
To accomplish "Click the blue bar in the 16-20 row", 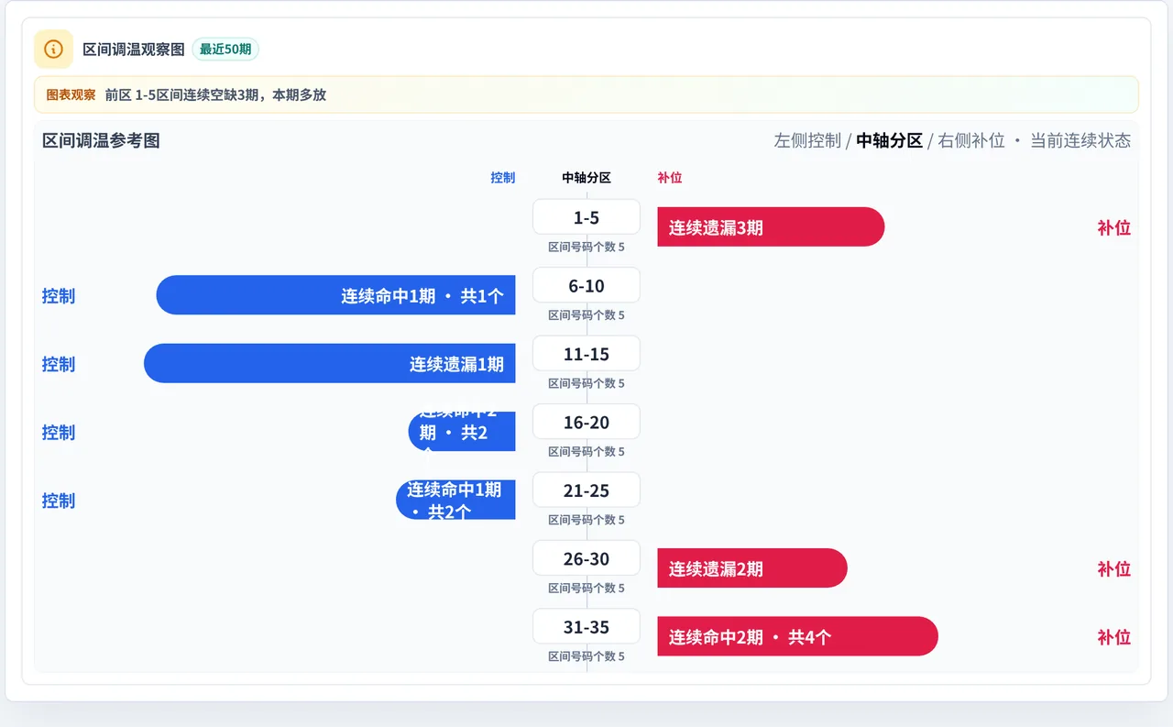I will coord(462,432).
